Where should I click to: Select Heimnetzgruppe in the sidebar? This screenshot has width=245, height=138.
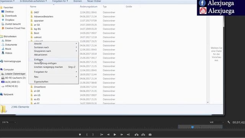coord(12,61)
